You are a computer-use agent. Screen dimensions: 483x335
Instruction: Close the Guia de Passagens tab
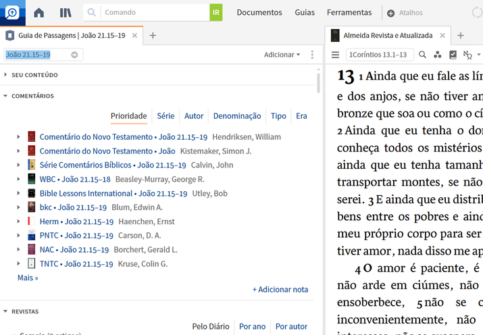[x=134, y=35]
